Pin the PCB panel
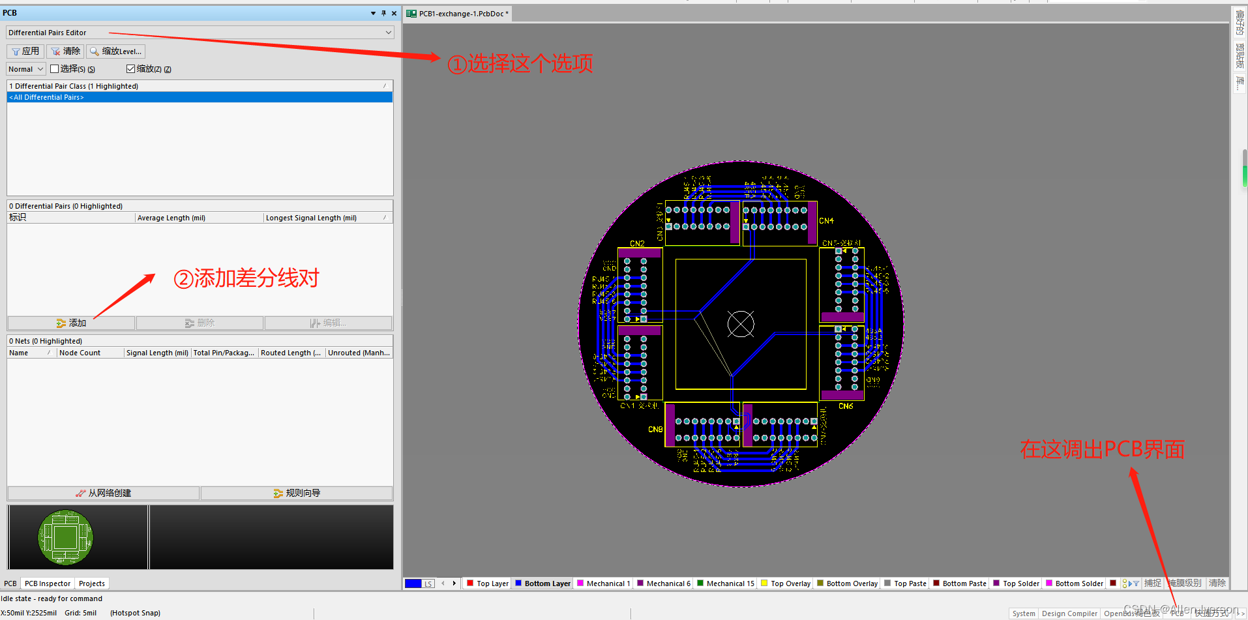1248x620 pixels. tap(383, 13)
